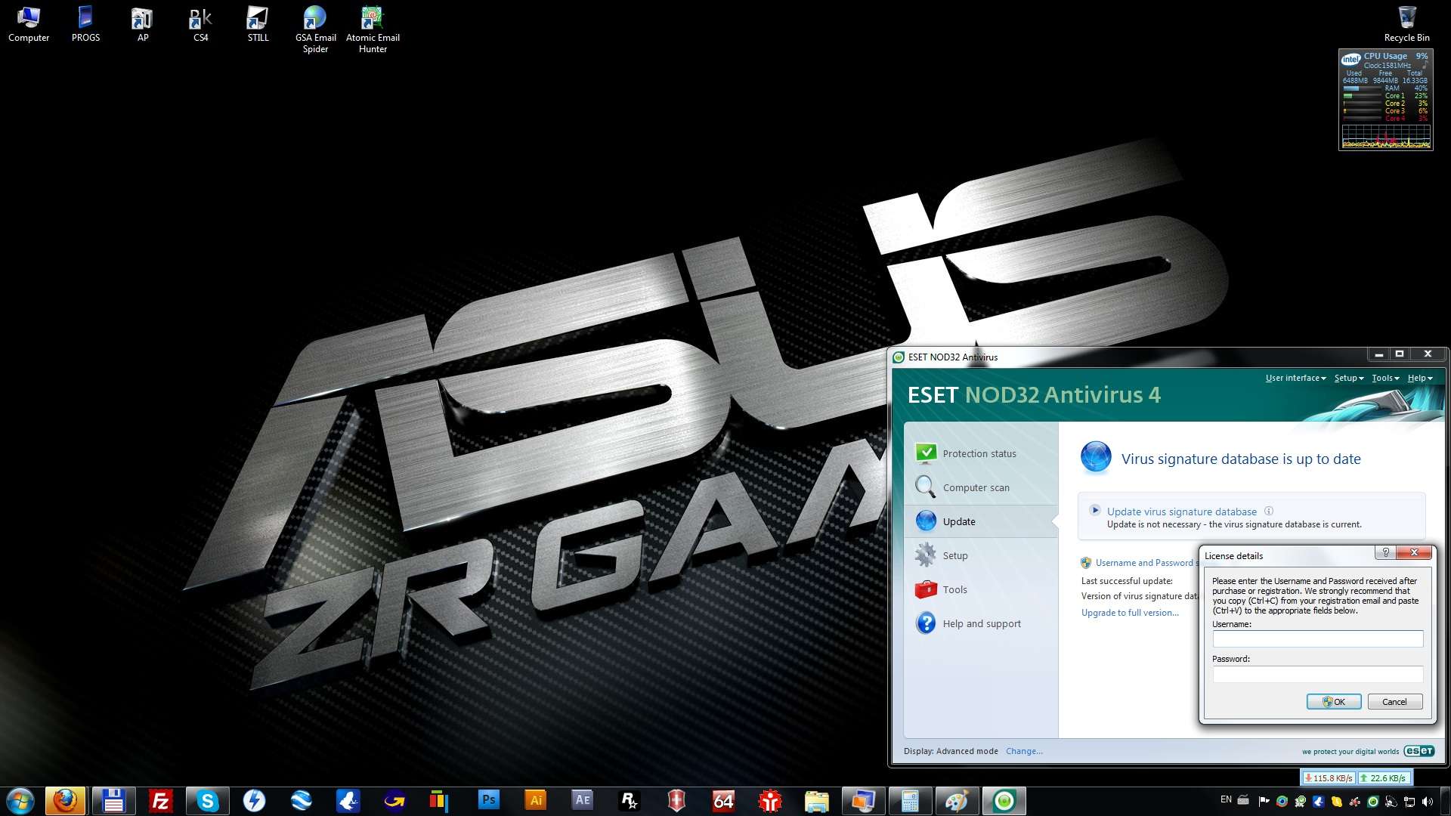Click the License details help question button
The image size is (1451, 816).
(1385, 553)
